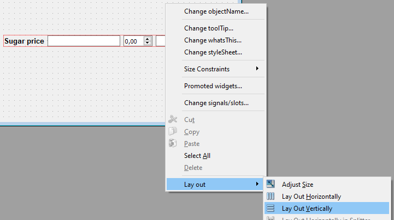Decrease spin box value with down arrow
The width and height of the screenshot is (394, 220).
[x=147, y=44]
